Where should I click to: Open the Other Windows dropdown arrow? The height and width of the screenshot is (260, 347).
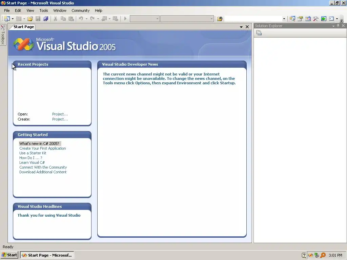[x=337, y=19]
